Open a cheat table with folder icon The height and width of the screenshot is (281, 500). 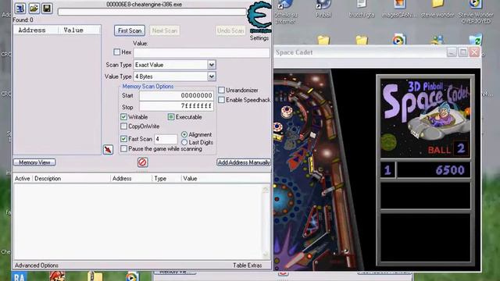click(34, 9)
